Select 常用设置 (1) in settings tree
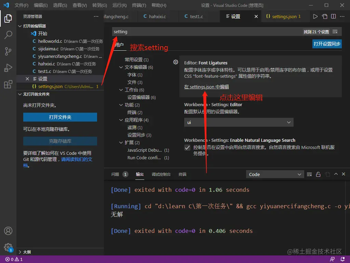 136,60
